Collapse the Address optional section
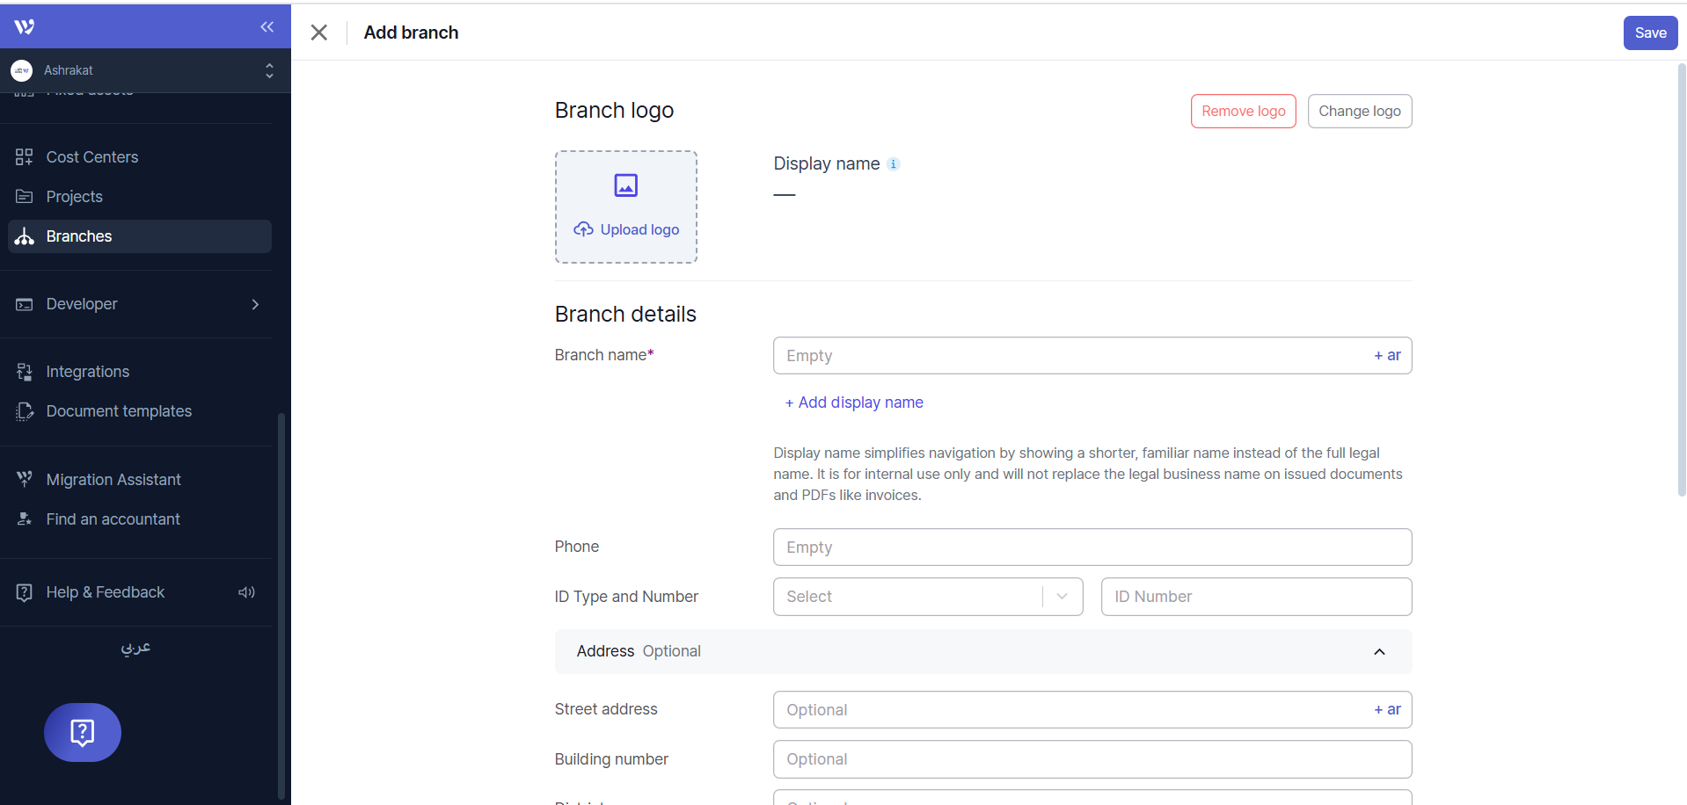Viewport: 1687px width, 805px height. 1378,651
